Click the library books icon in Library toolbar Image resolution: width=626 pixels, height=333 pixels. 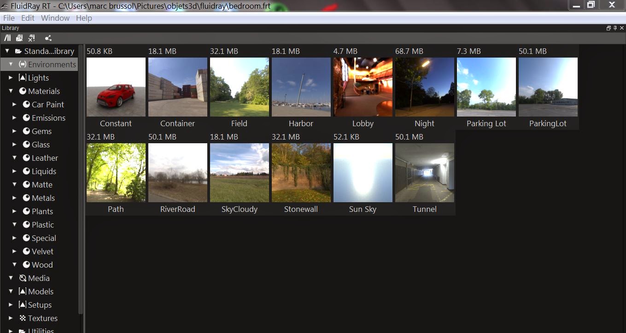coord(8,38)
